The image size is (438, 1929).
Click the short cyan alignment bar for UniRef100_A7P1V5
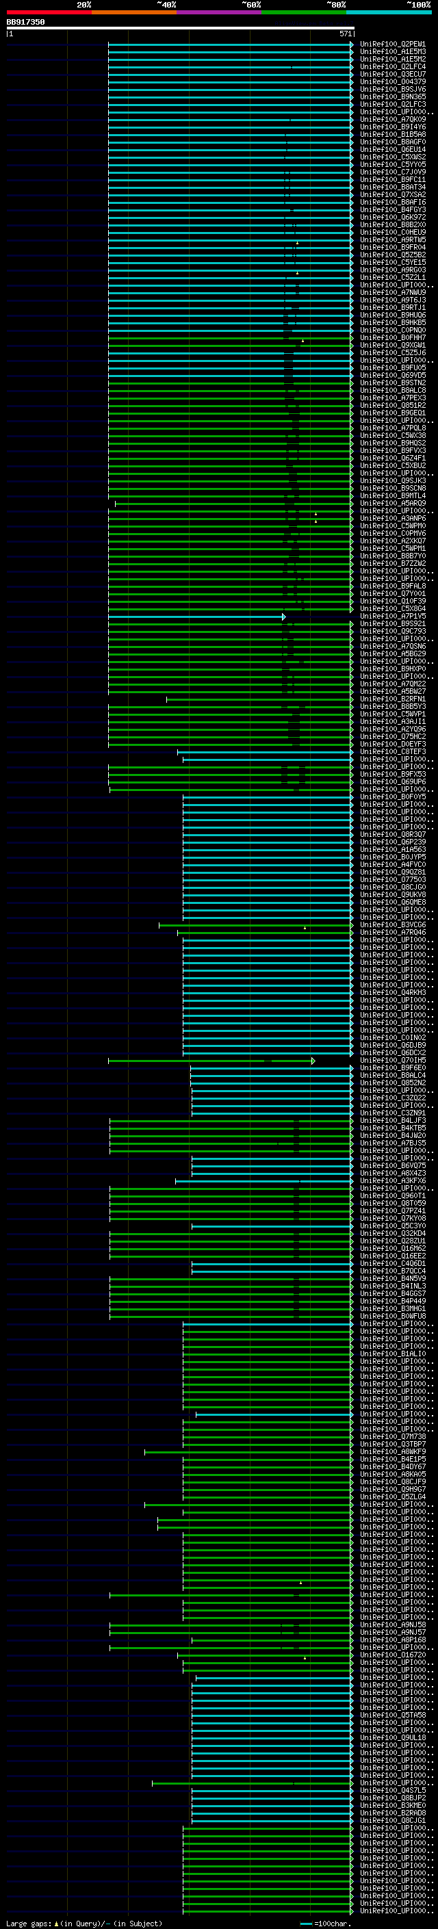click(x=197, y=617)
